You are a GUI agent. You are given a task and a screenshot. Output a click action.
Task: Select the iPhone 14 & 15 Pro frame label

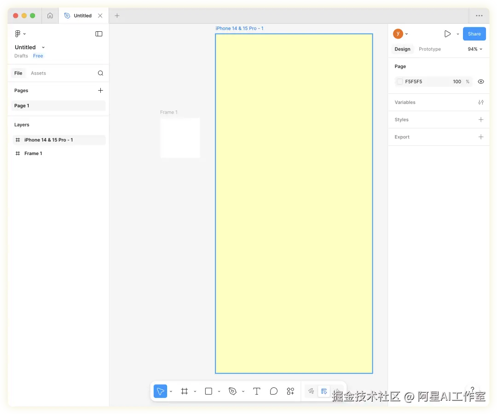(239, 29)
